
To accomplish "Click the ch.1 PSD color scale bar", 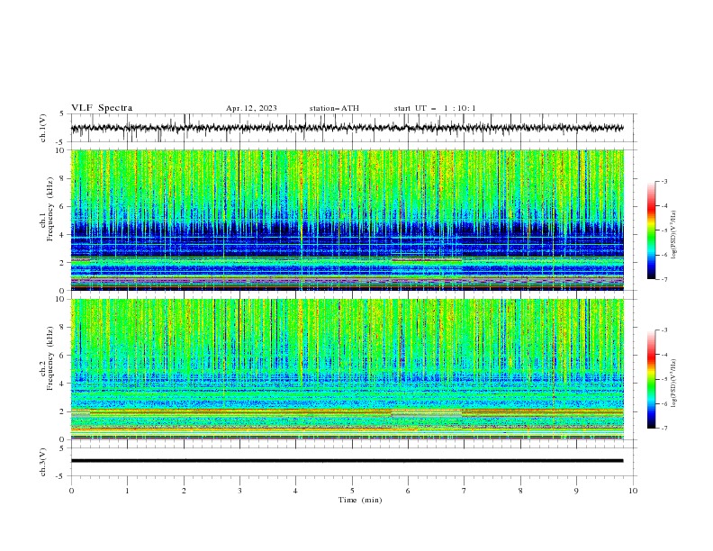I will tap(651, 230).
